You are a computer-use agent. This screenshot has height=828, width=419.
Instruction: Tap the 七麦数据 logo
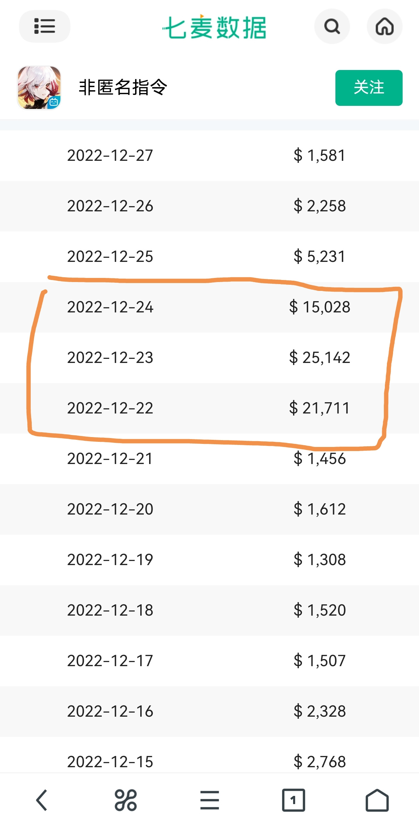click(x=214, y=27)
